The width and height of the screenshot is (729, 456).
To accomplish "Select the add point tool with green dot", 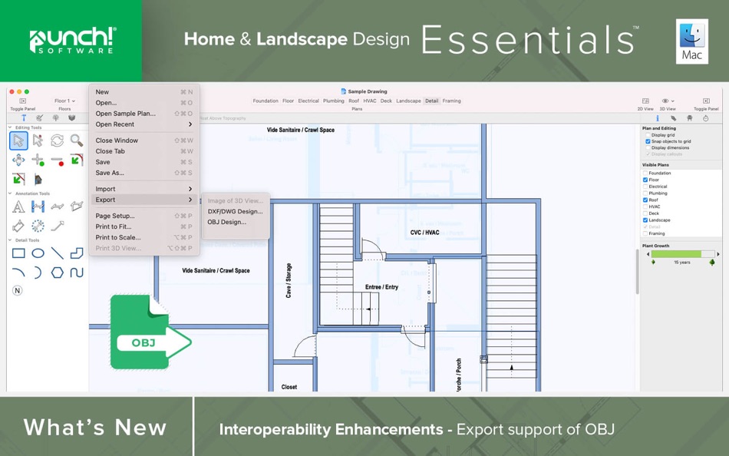I will click(x=38, y=160).
